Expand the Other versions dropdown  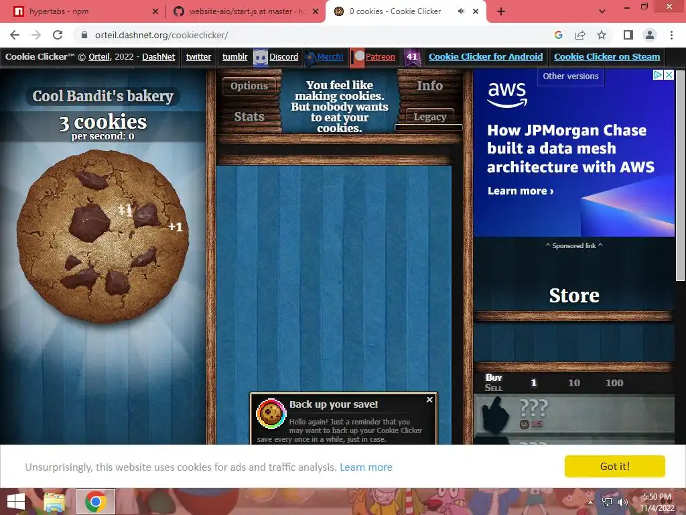[x=571, y=76]
